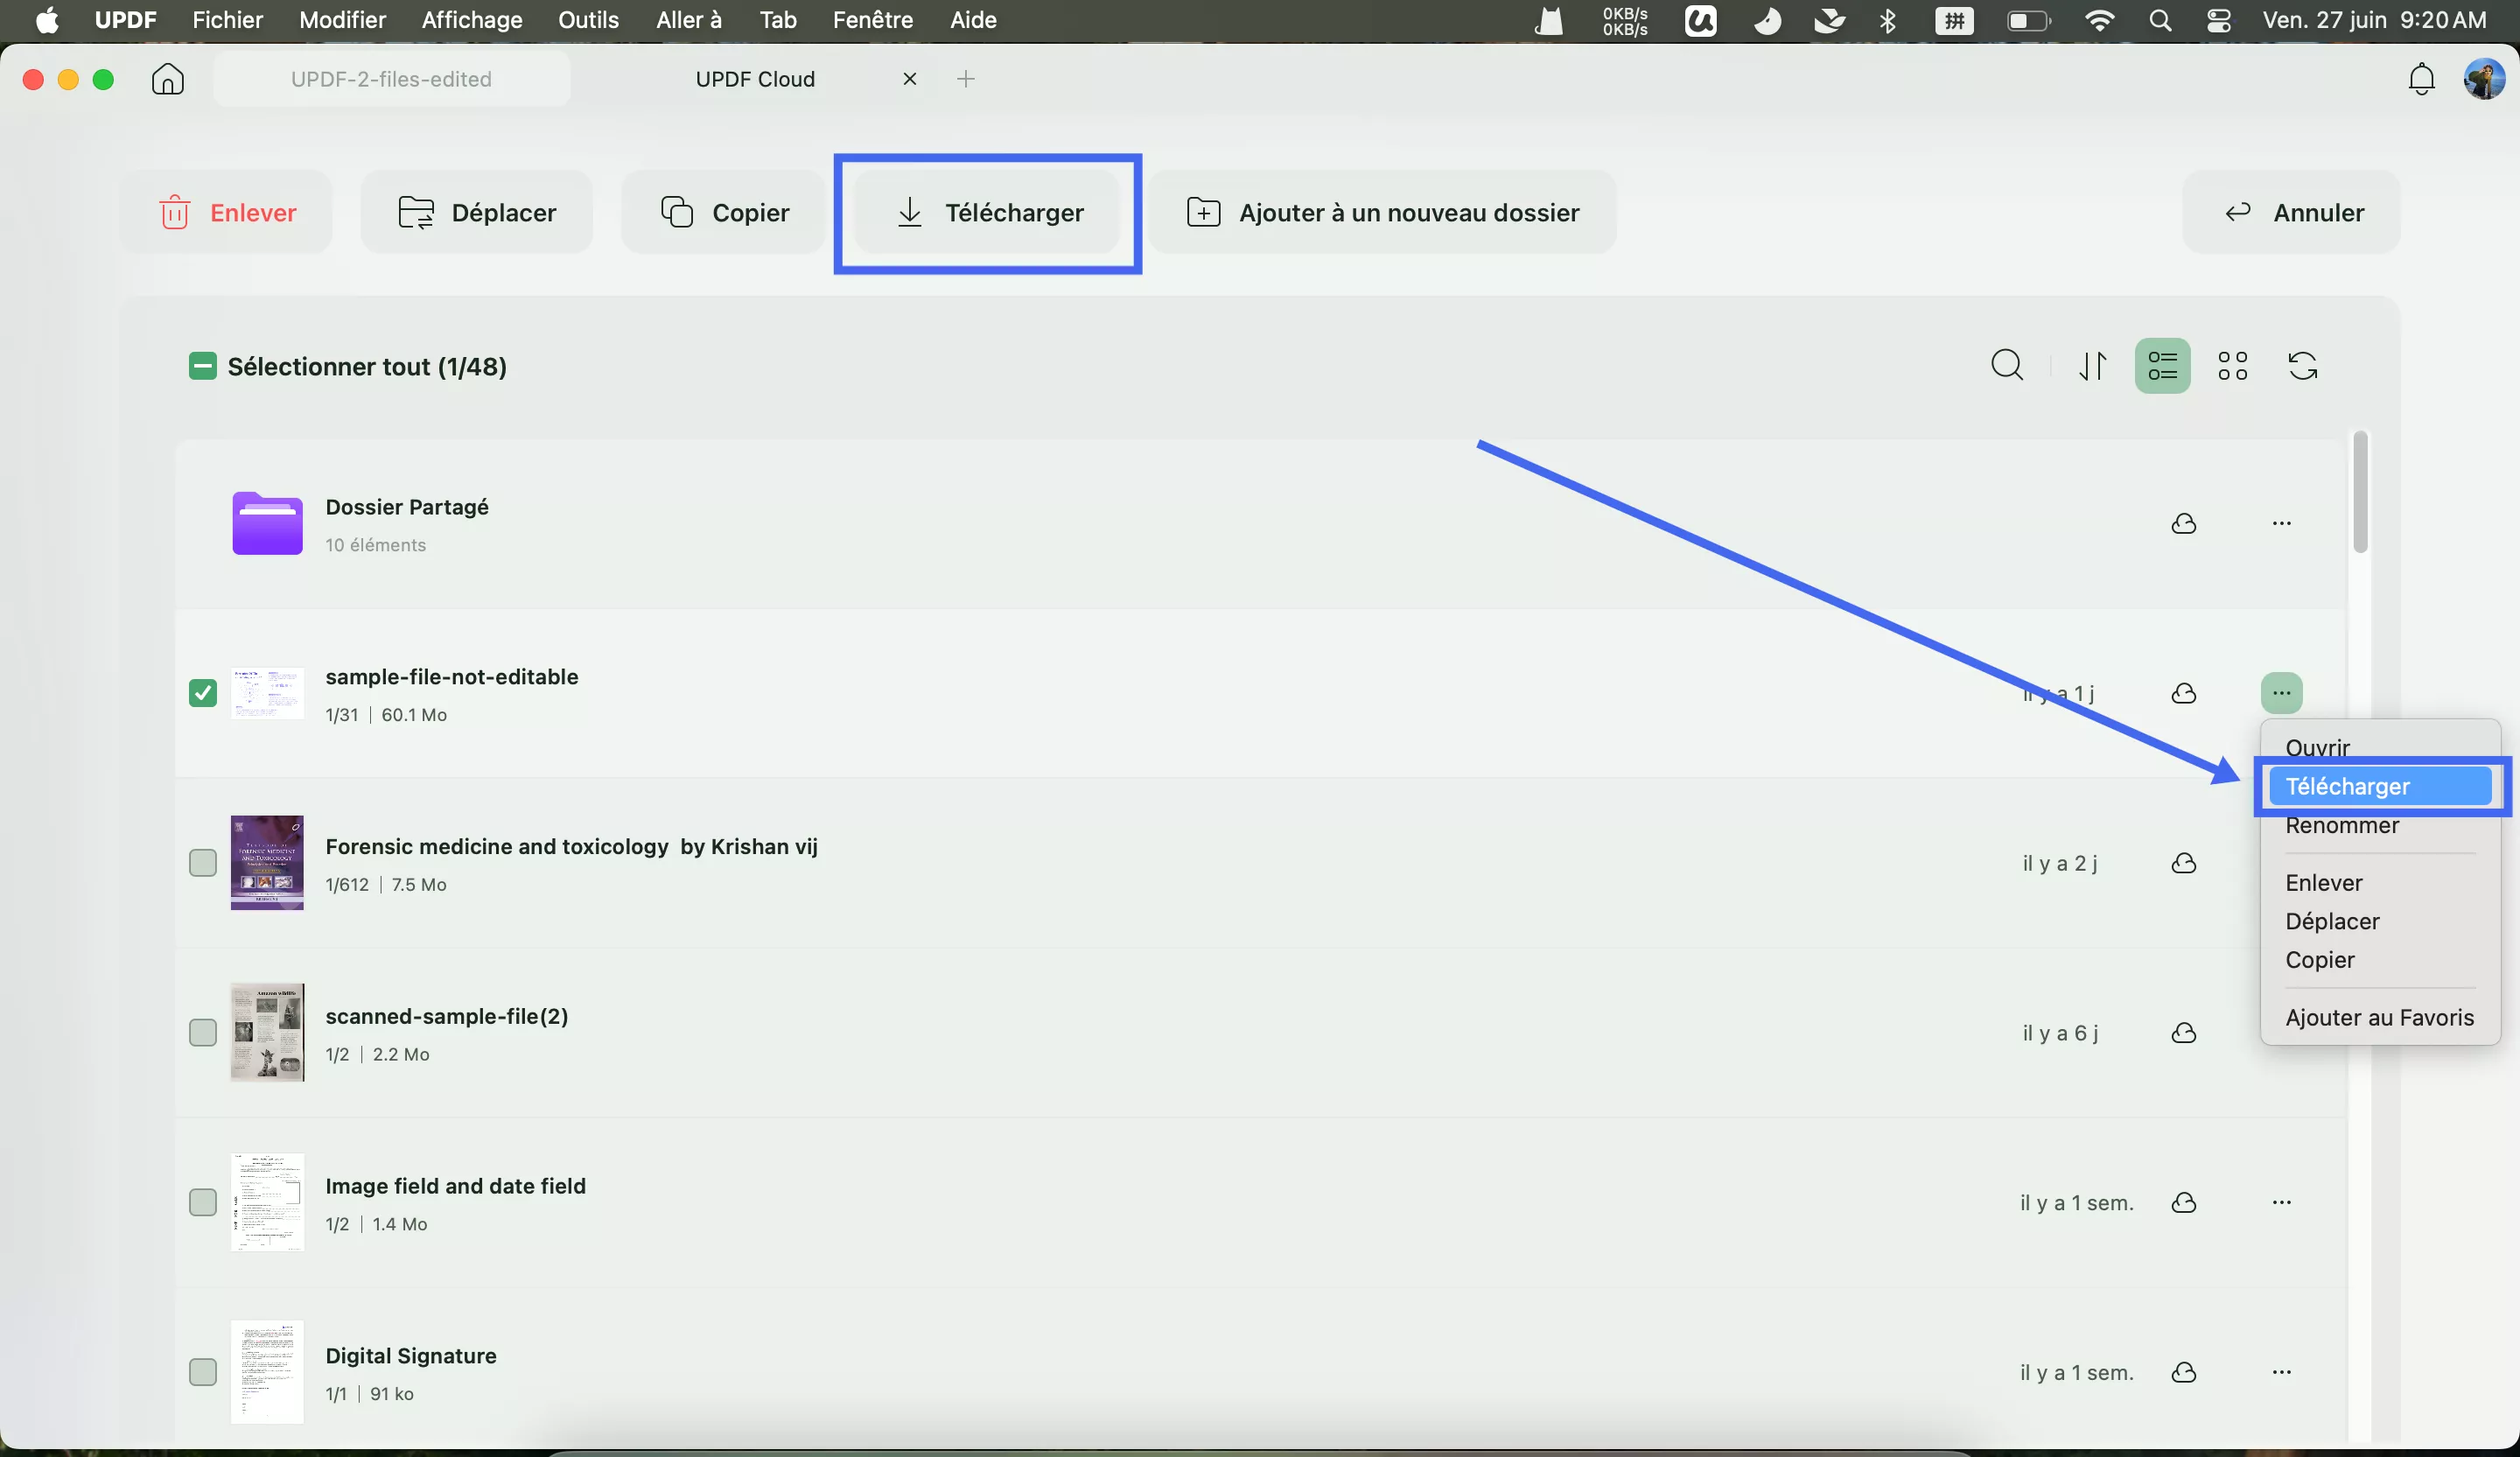Open search in the file list

(2006, 366)
